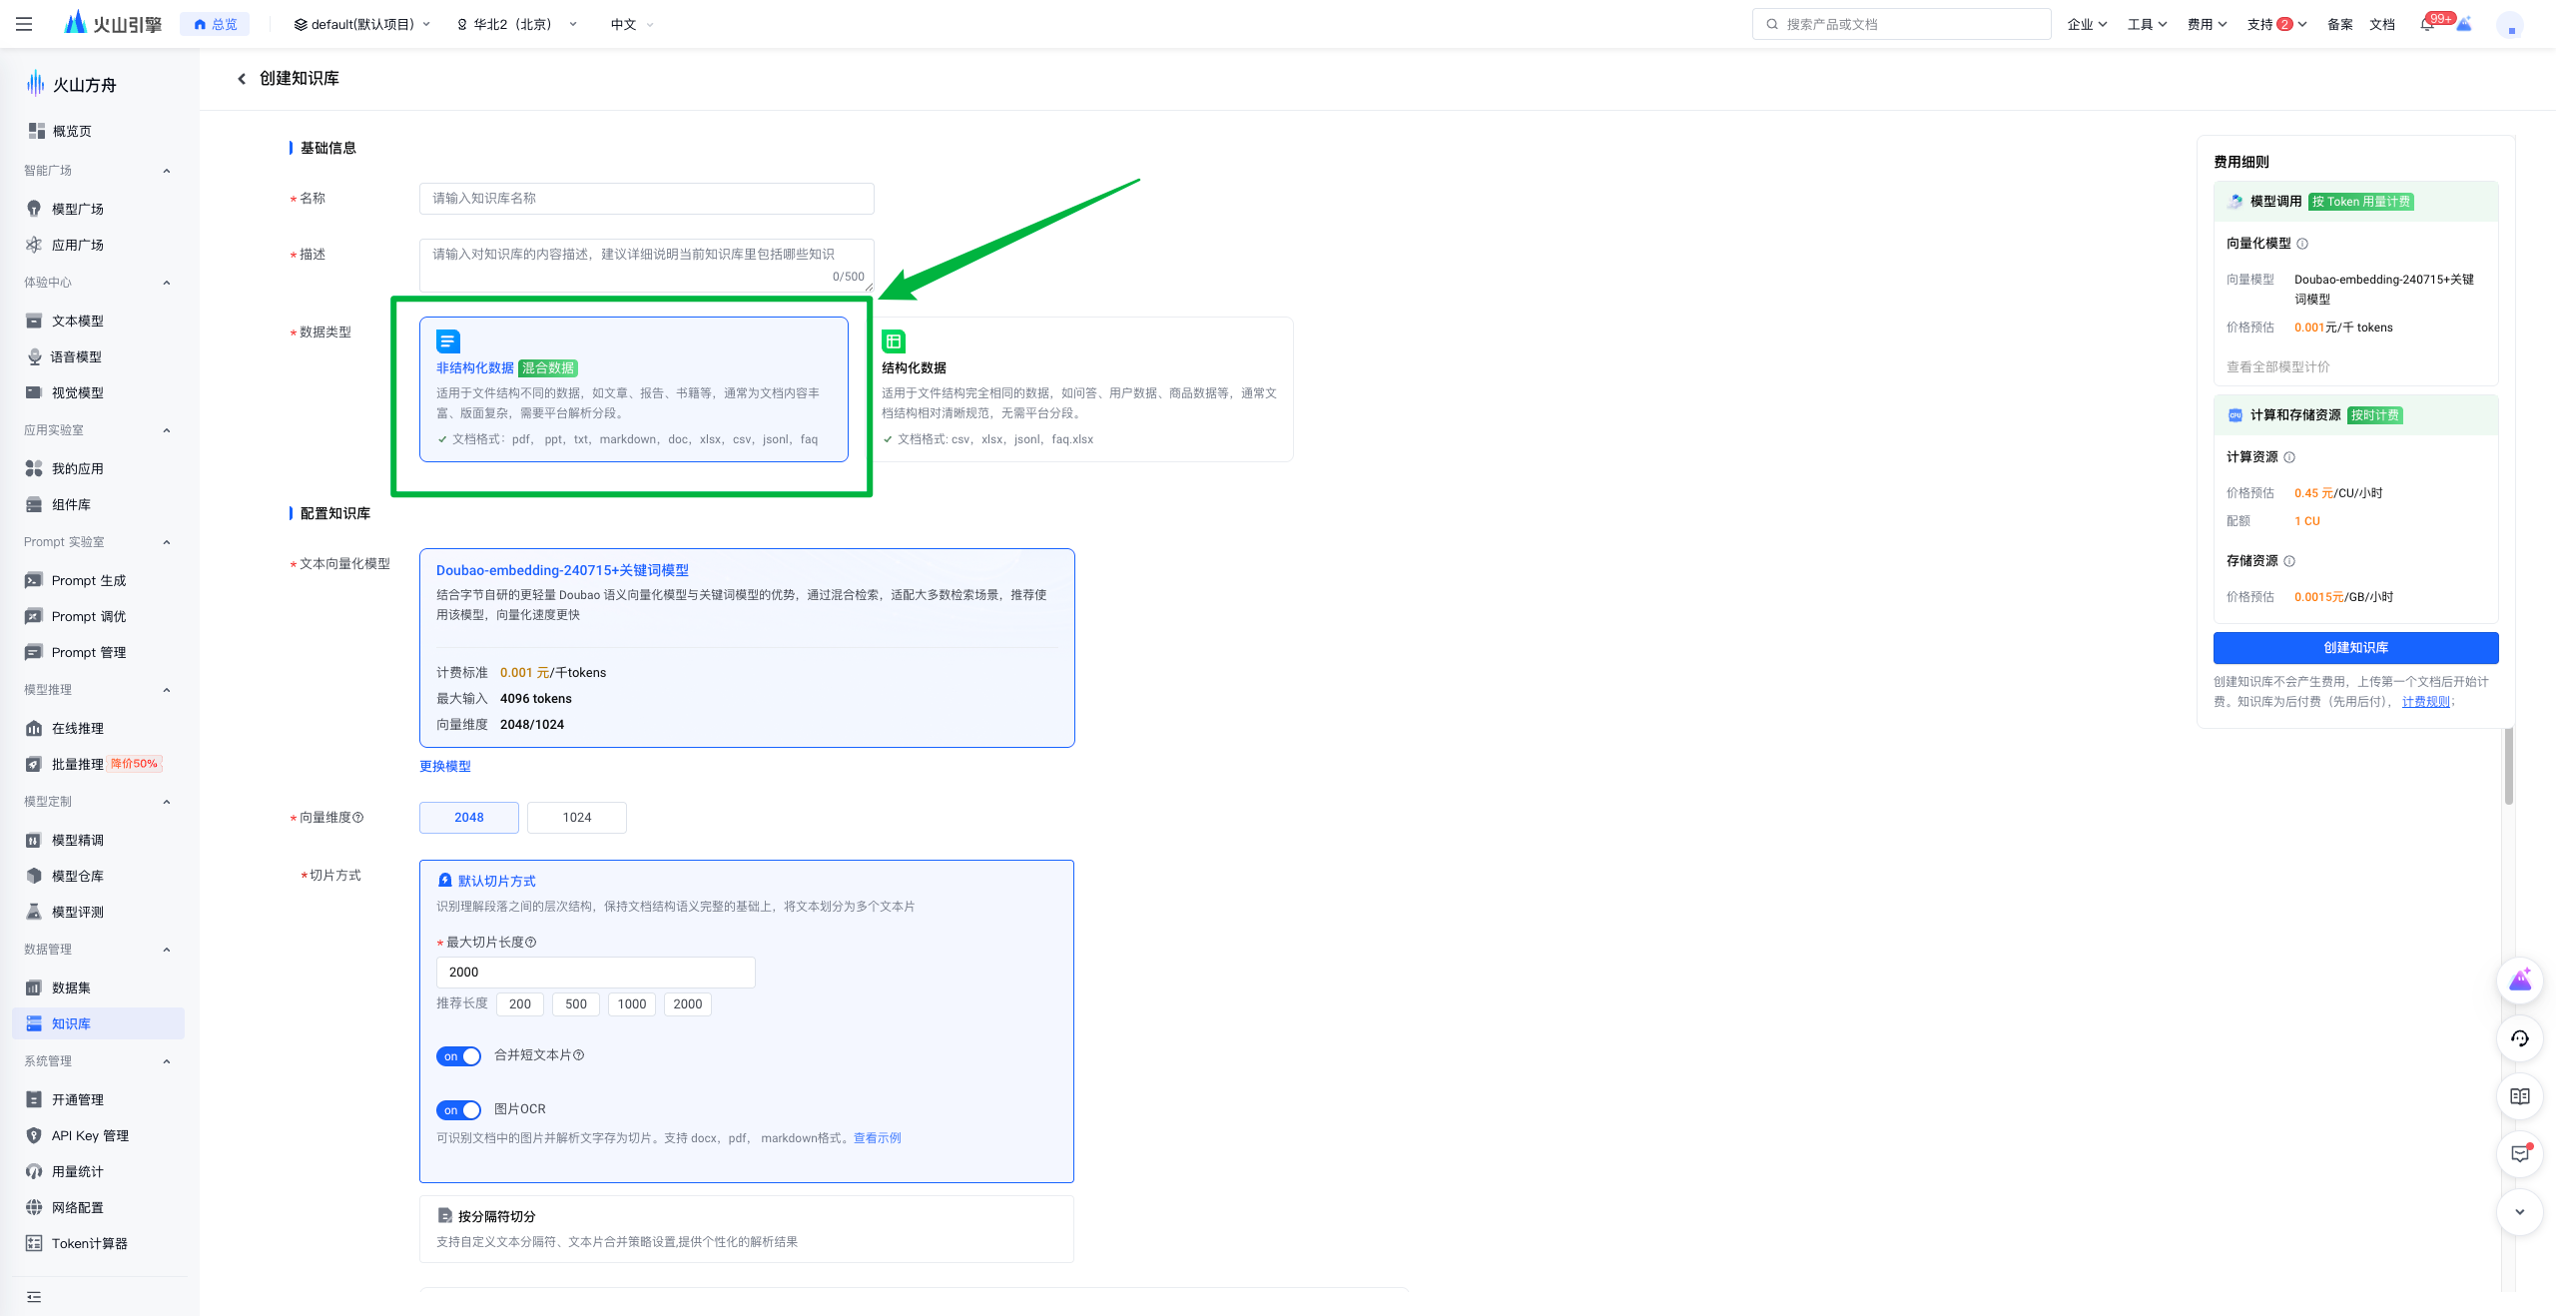Viewport: 2556px width, 1316px height.
Task: Collapse the 智能广场 sidebar section
Action: pyautogui.click(x=167, y=171)
